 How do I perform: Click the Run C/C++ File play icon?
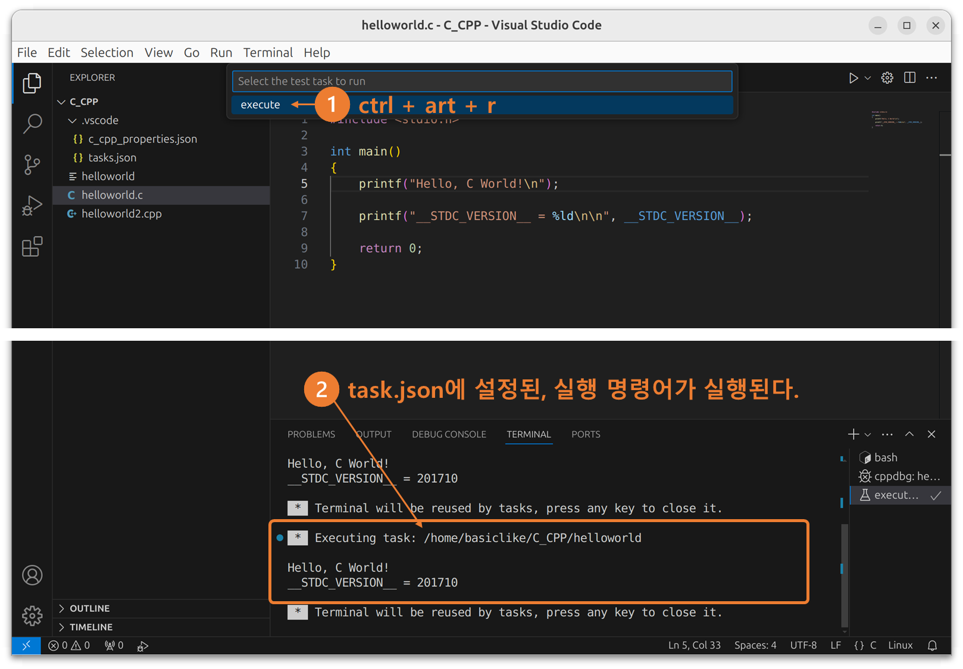[853, 78]
